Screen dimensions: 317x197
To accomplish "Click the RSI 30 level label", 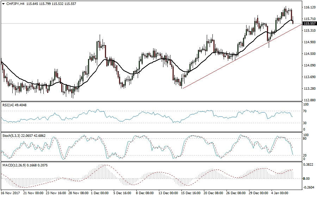I will coord(305,123).
